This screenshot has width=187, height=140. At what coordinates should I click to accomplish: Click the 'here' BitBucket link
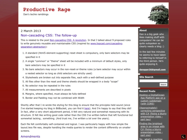coord(87,109)
